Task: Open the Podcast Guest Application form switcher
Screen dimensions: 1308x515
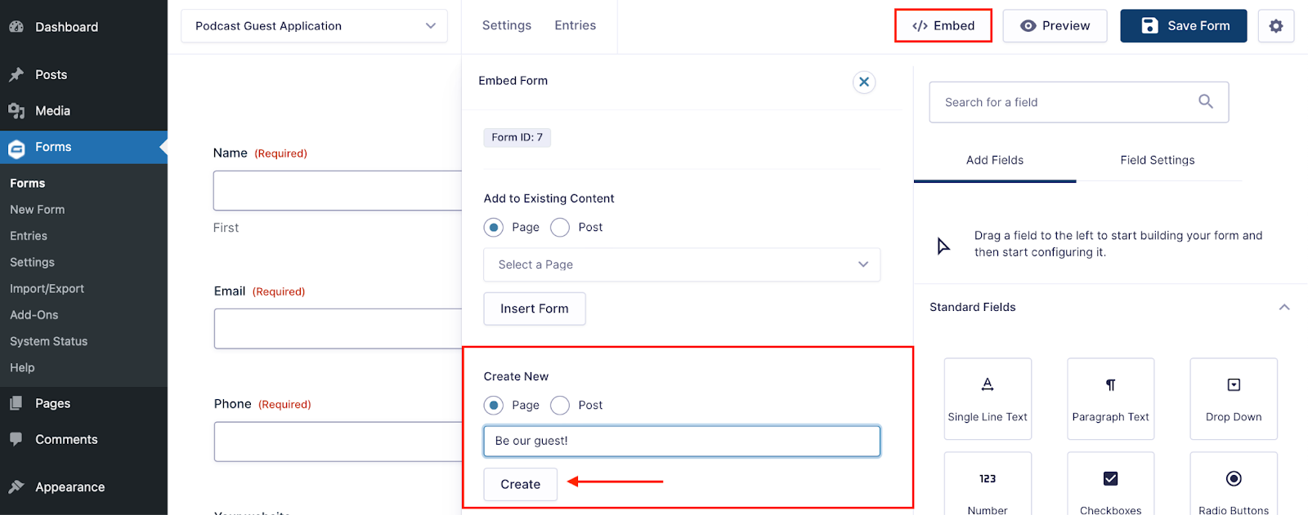Action: click(x=314, y=26)
